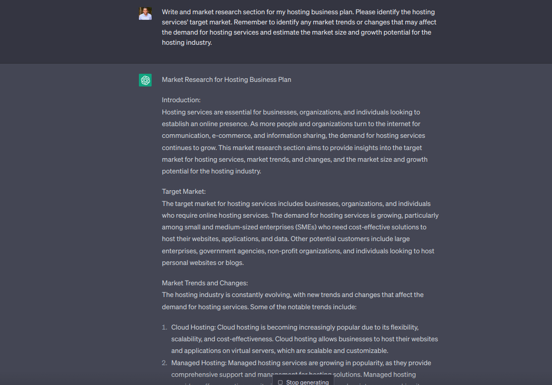Click the user's prompt message text
552x385 pixels.
coord(299,27)
